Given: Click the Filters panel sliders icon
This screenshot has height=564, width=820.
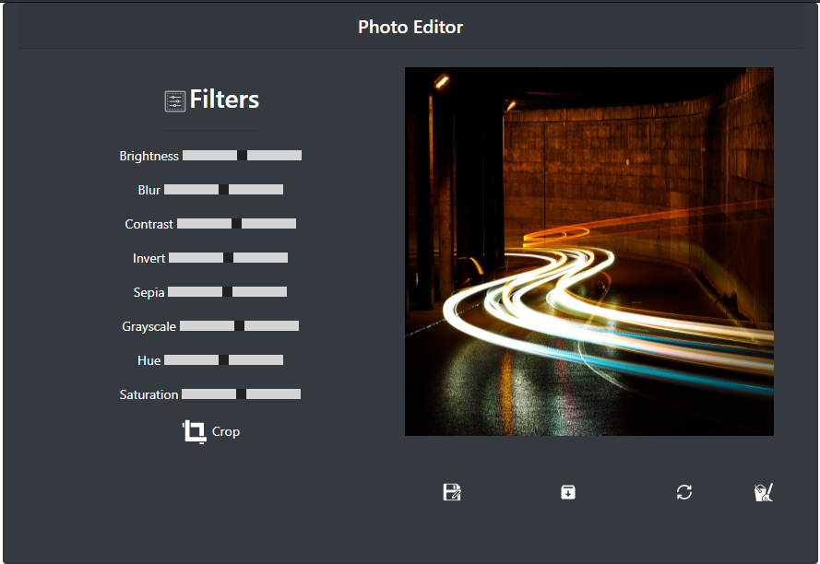Looking at the screenshot, I should click(174, 100).
